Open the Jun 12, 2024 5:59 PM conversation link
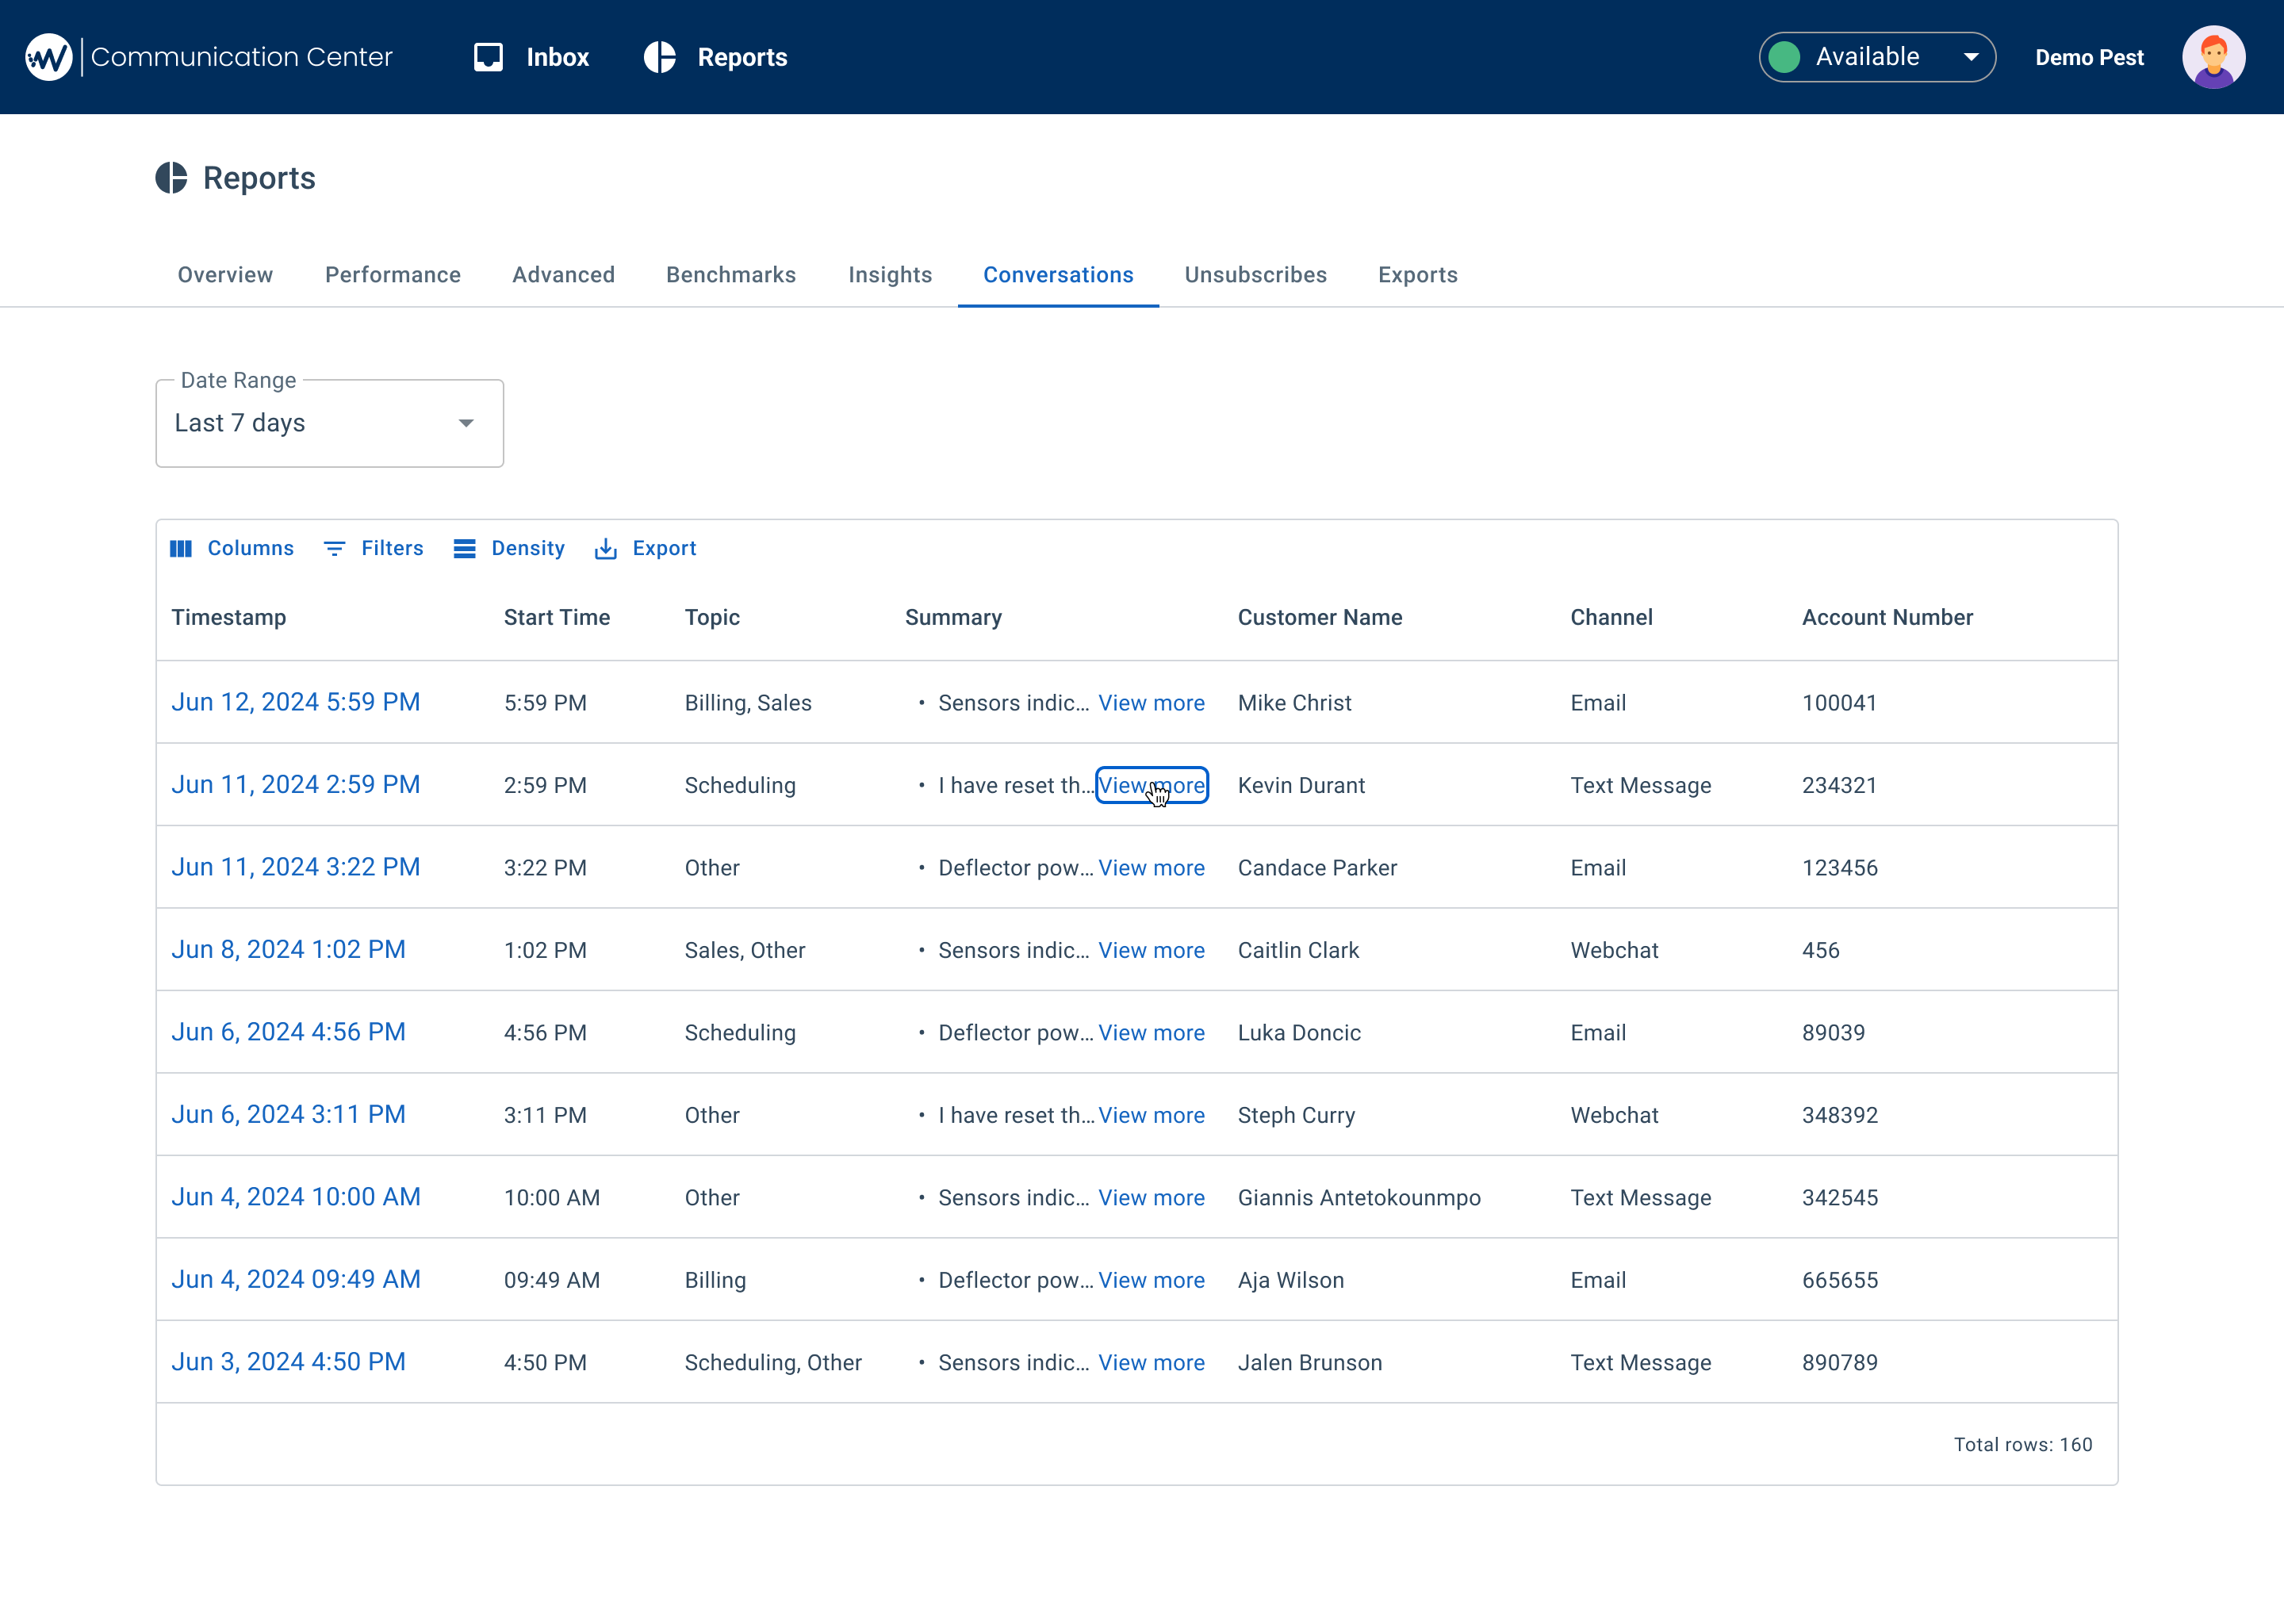2284x1624 pixels. click(296, 702)
